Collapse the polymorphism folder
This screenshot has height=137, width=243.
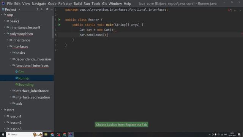tap(4, 34)
